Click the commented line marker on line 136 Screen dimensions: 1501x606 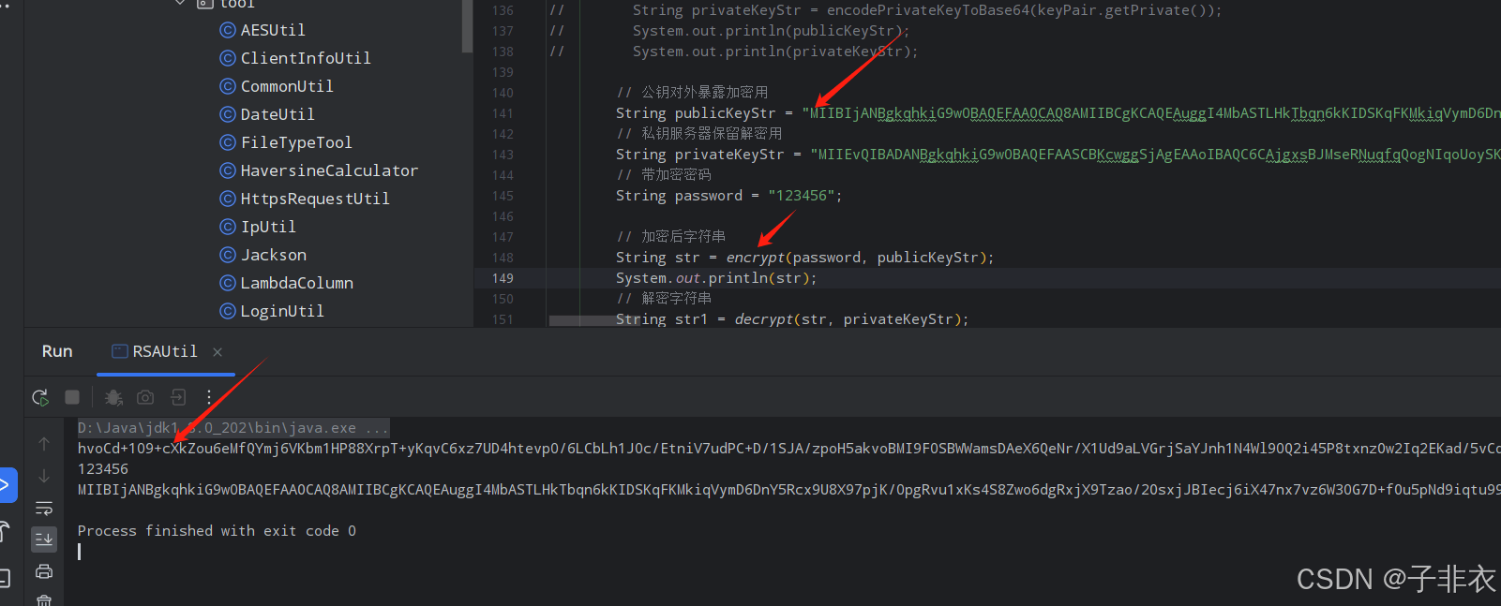[557, 10]
